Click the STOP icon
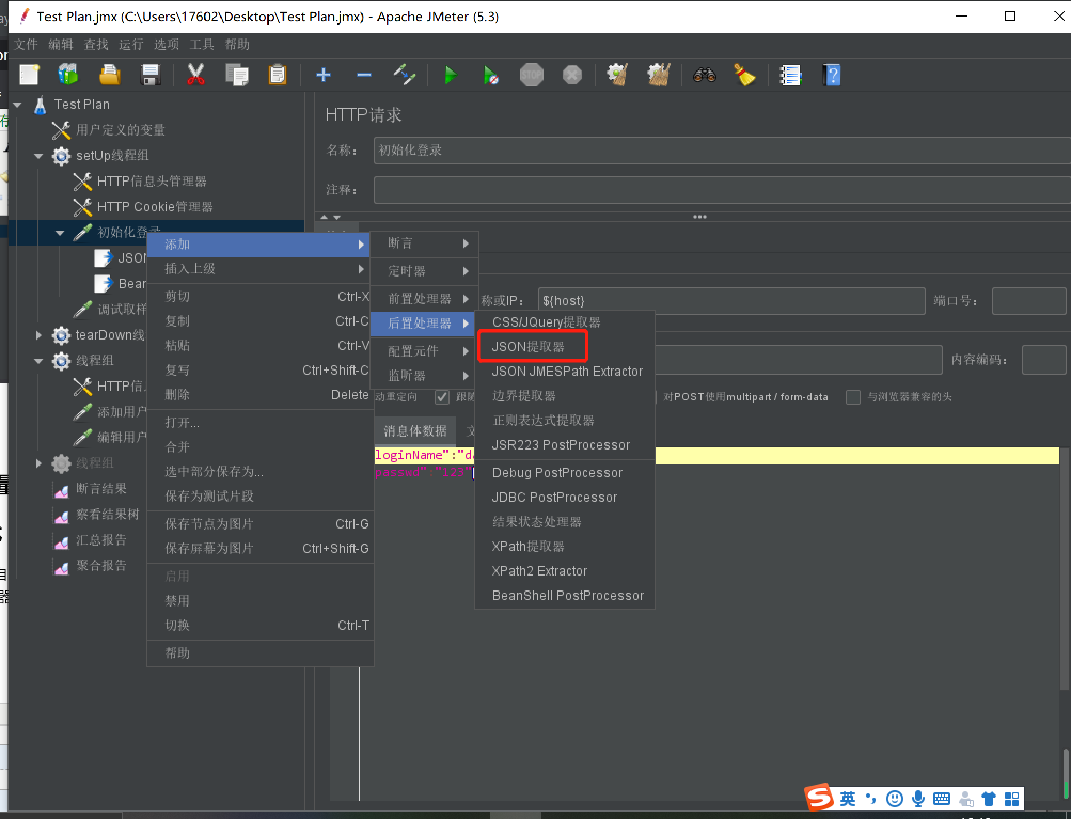Image resolution: width=1071 pixels, height=819 pixels. tap(531, 75)
